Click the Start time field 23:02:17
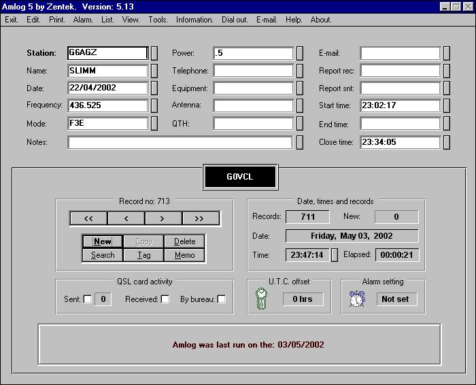 401,105
